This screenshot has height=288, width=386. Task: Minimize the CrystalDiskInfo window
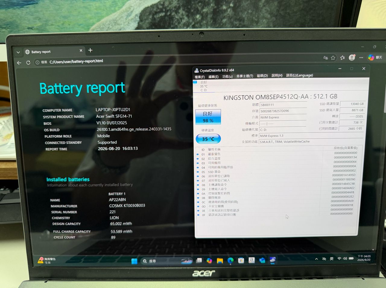coord(340,69)
